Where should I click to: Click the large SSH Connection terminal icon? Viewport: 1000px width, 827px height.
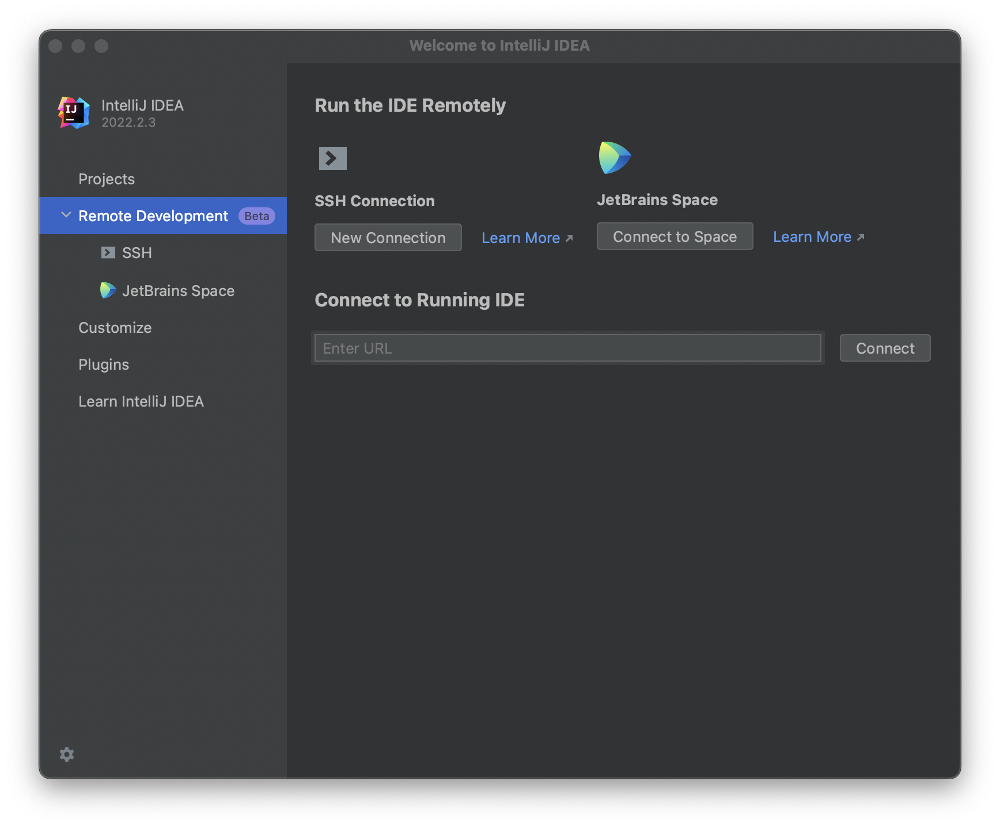pyautogui.click(x=333, y=158)
